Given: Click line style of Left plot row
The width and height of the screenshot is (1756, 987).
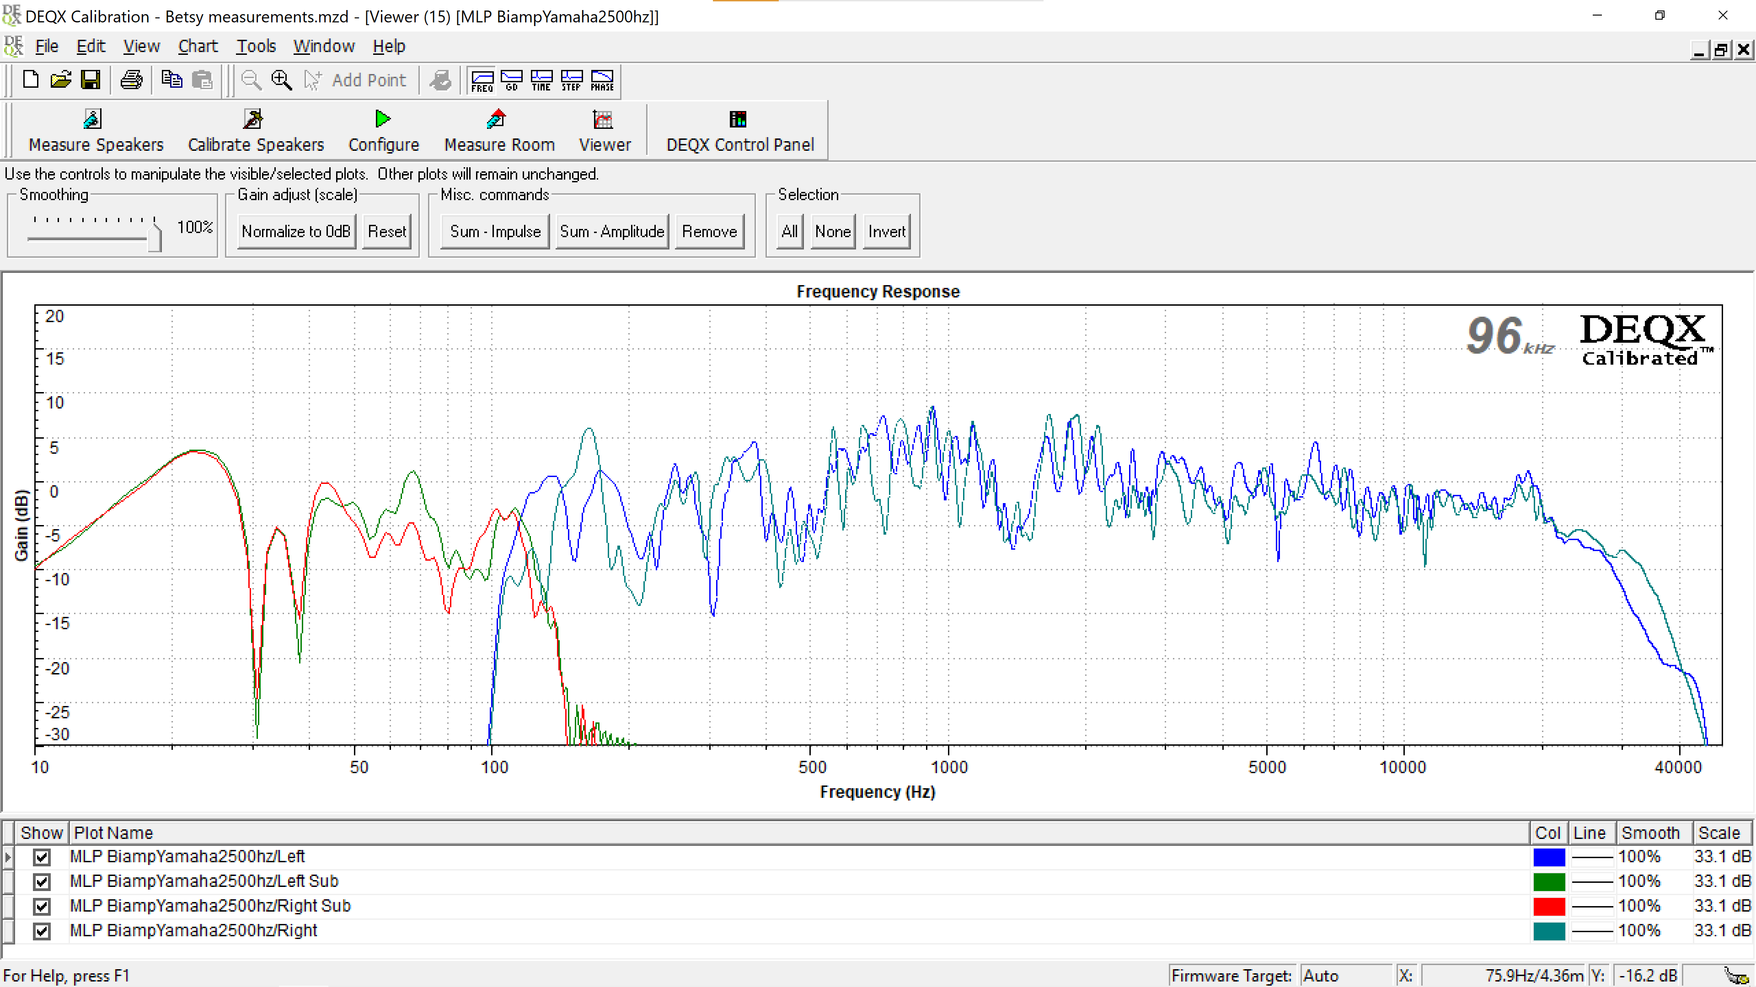Looking at the screenshot, I should tap(1592, 857).
